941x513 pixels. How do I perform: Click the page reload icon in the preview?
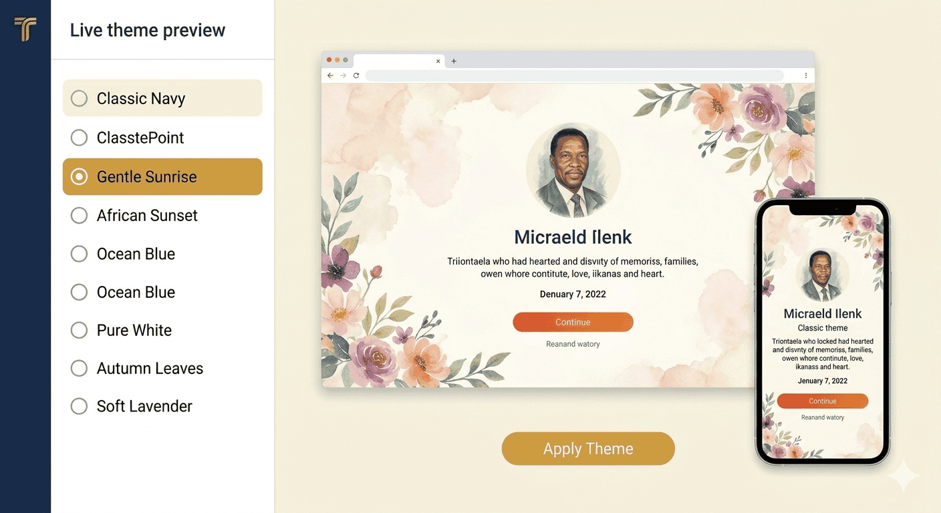(356, 75)
